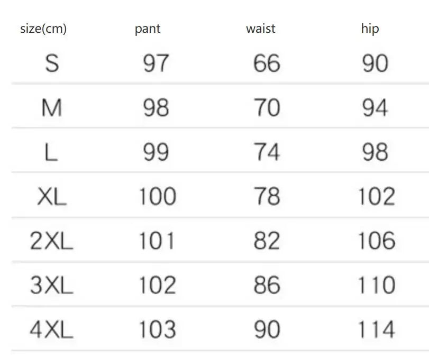Click hip value 94 for size M
429x359 pixels.
pyautogui.click(x=375, y=108)
